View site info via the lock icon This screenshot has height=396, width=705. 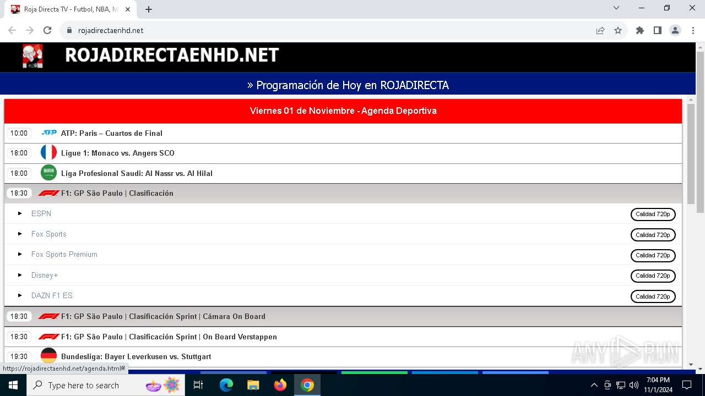[69, 30]
